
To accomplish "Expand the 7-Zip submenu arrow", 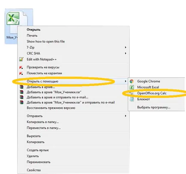I will tap(126, 47).
